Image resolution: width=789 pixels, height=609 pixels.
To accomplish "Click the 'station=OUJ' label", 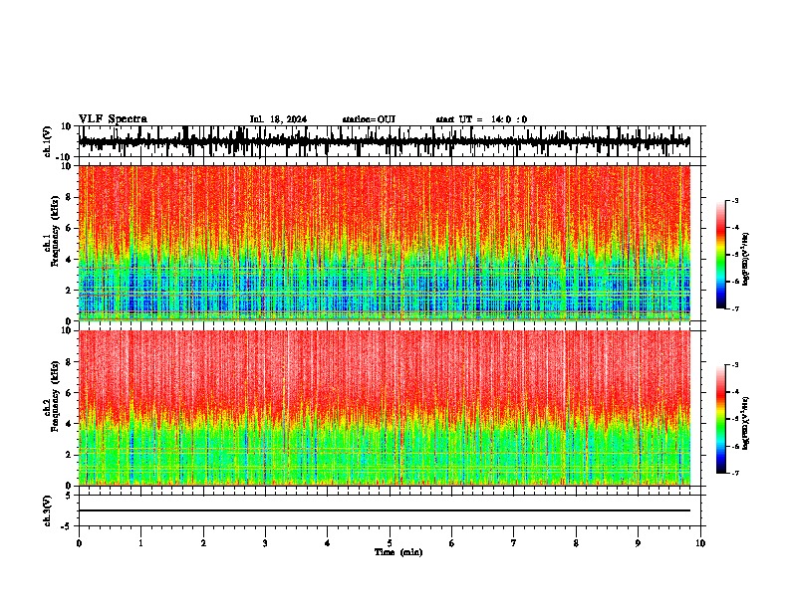I will tap(369, 119).
